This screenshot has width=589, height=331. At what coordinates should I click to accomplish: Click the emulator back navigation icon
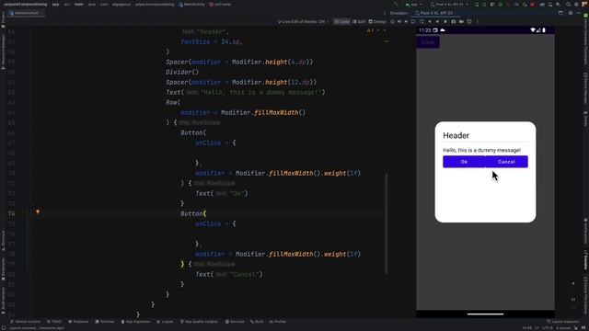point(430,22)
